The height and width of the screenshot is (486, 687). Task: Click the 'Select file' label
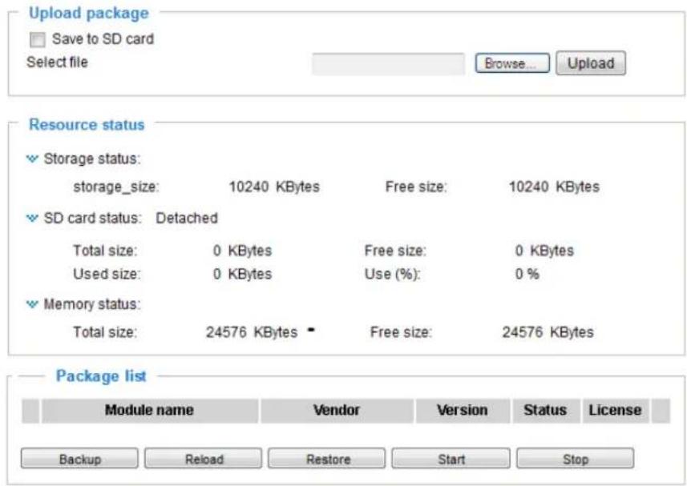click(x=57, y=62)
